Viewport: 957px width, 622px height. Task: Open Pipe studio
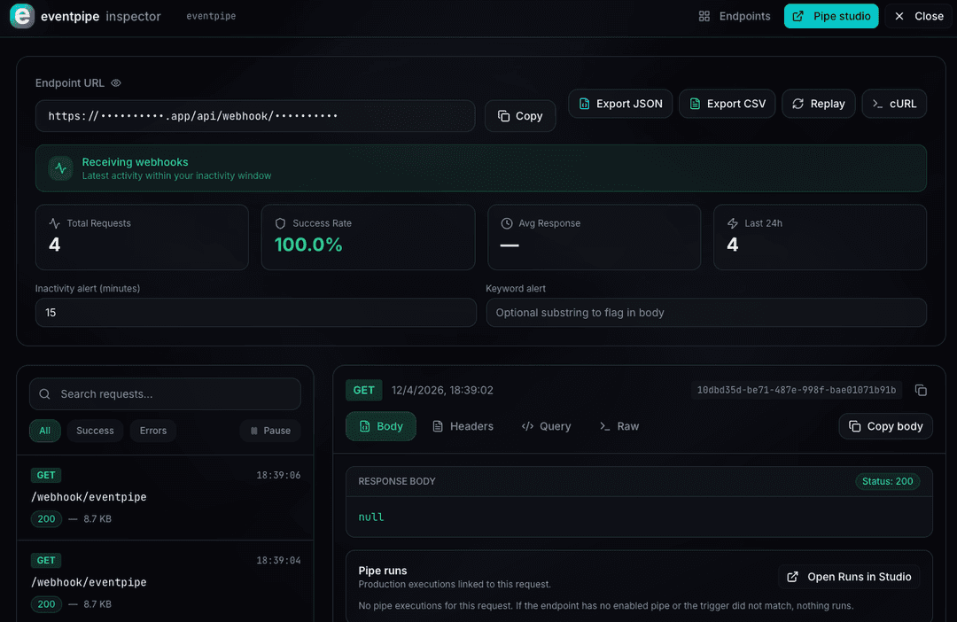click(x=831, y=17)
